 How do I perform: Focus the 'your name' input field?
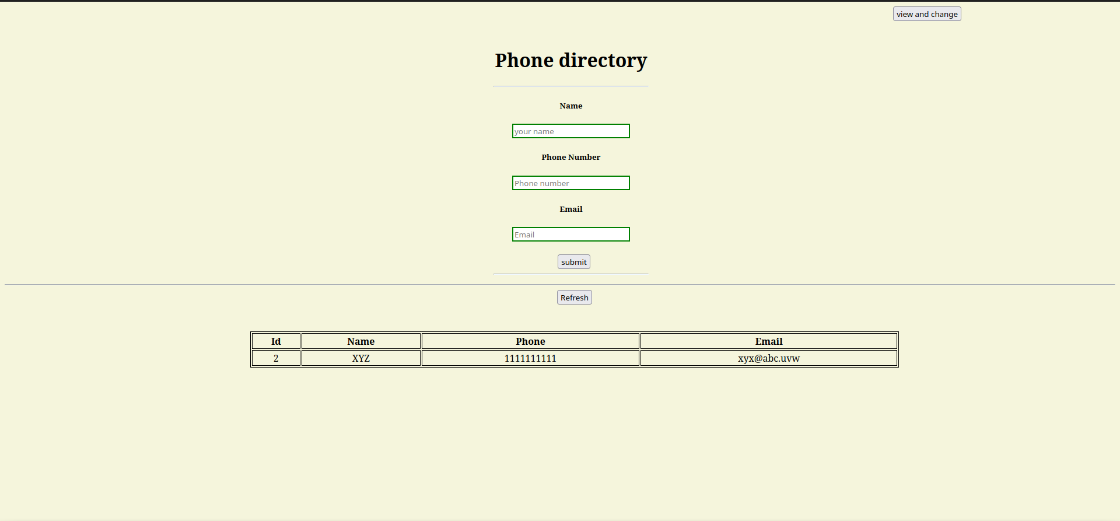pos(571,131)
